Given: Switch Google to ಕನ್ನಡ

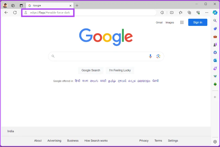Looking at the screenshot, I should click(132, 81).
